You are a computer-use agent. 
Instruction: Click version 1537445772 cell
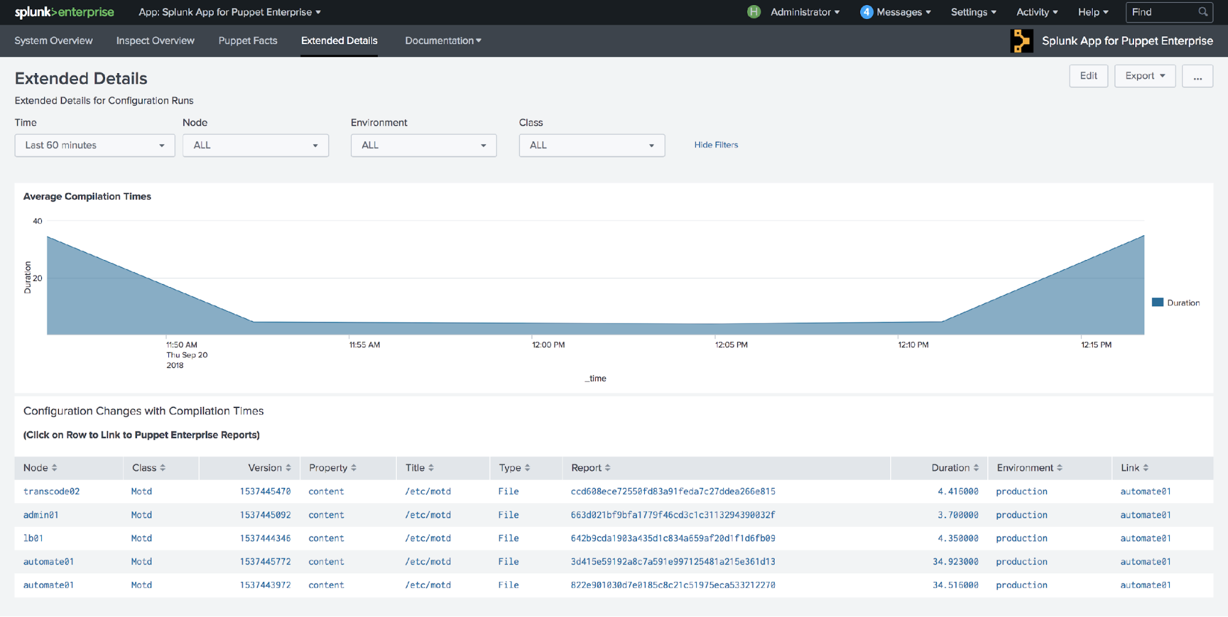tap(265, 562)
